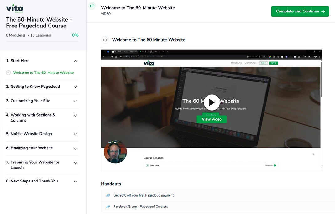Collapse the Start Here module
Image resolution: width=335 pixels, height=214 pixels.
click(75, 61)
